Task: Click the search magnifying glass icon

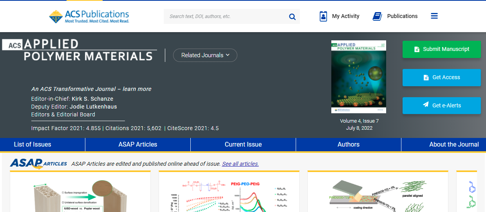Action: [292, 16]
